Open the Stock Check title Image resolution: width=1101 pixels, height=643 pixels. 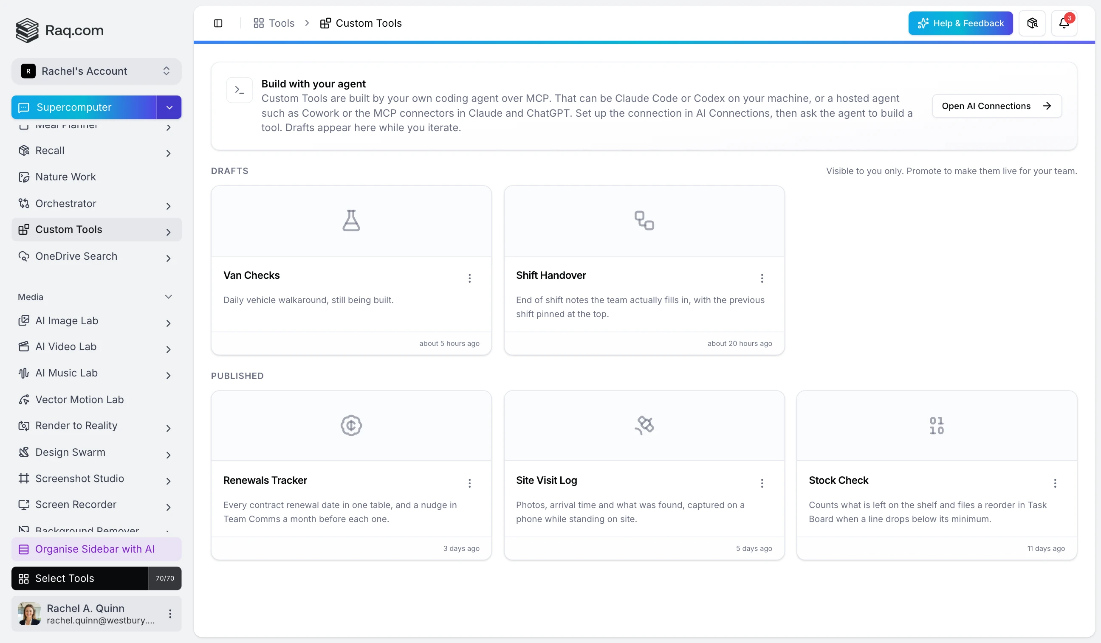coord(838,480)
